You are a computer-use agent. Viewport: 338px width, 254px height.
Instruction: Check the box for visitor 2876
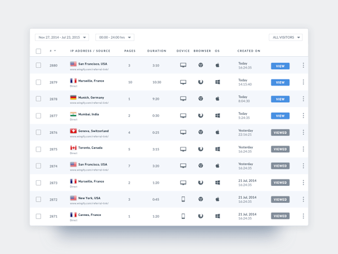[38, 132]
